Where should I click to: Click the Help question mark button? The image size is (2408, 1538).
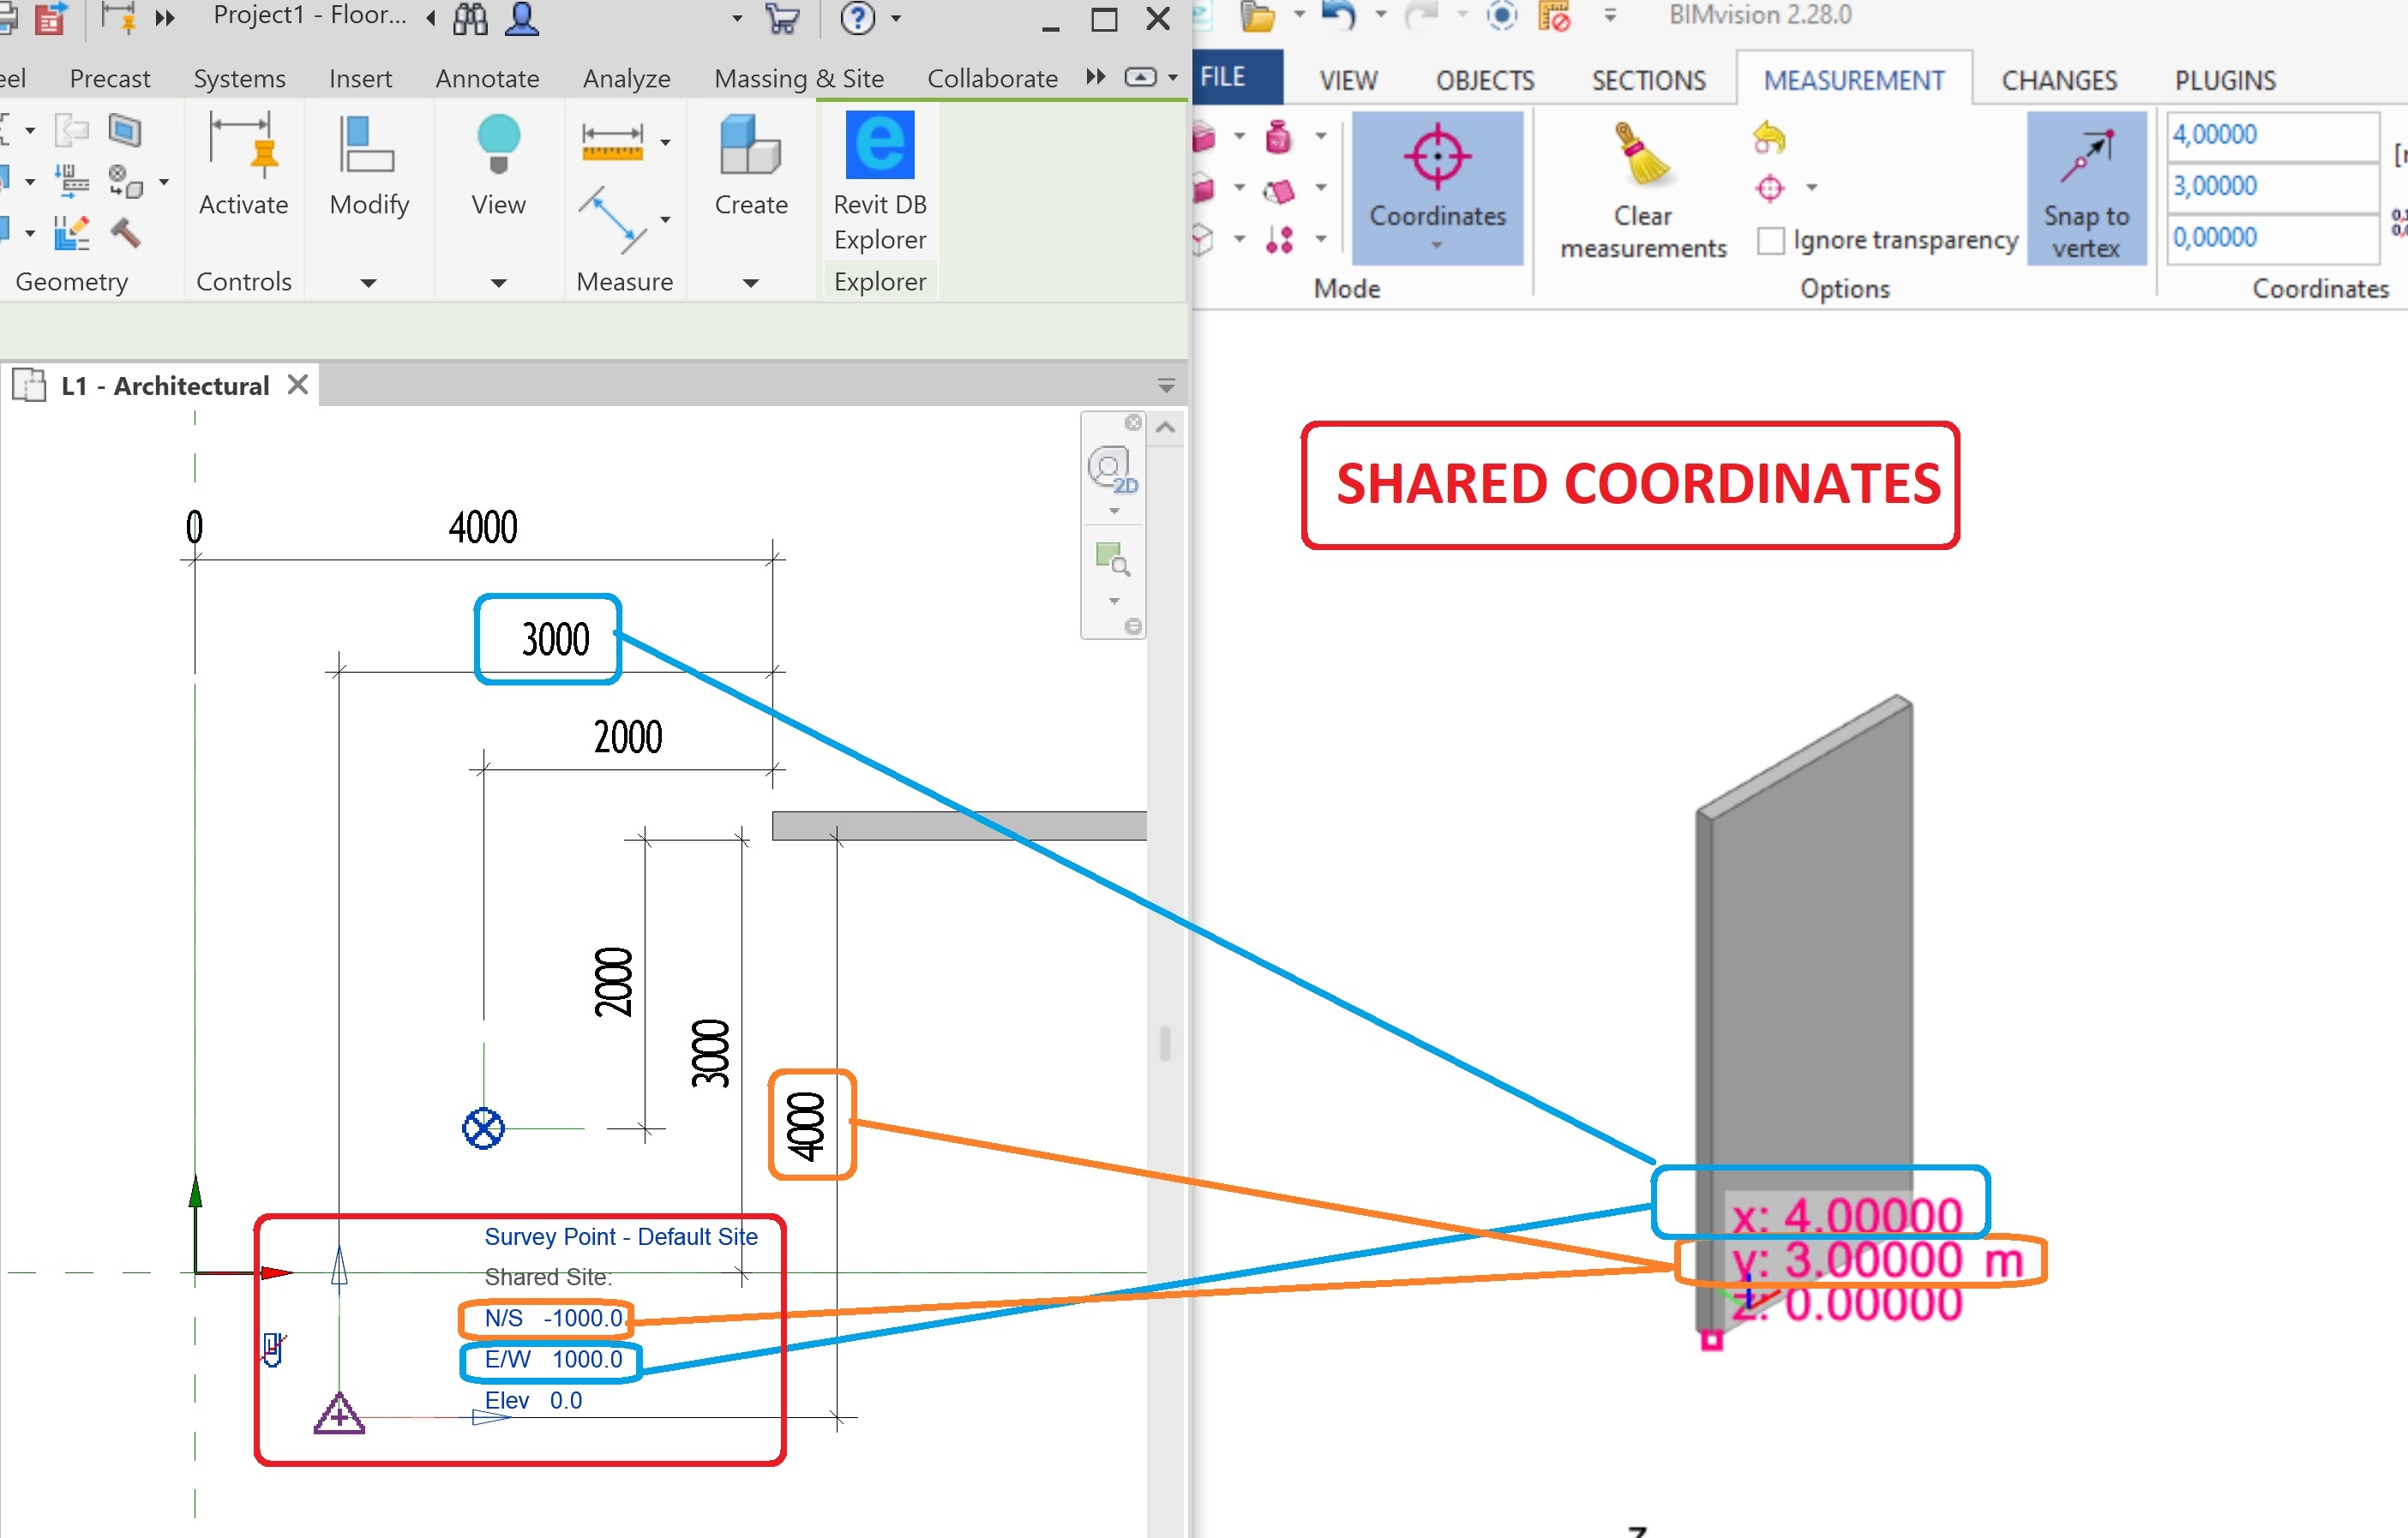pos(858,18)
